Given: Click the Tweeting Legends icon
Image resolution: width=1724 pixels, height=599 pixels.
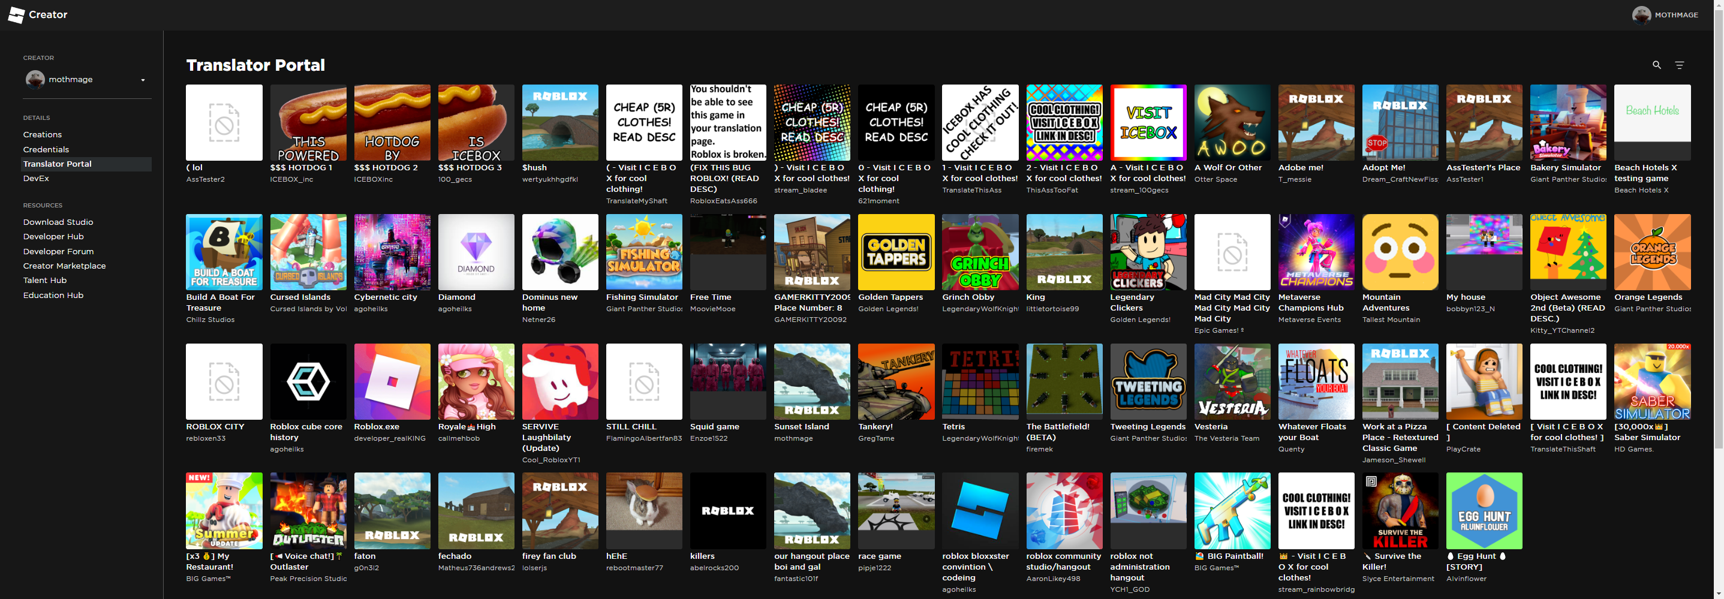Looking at the screenshot, I should 1148,381.
